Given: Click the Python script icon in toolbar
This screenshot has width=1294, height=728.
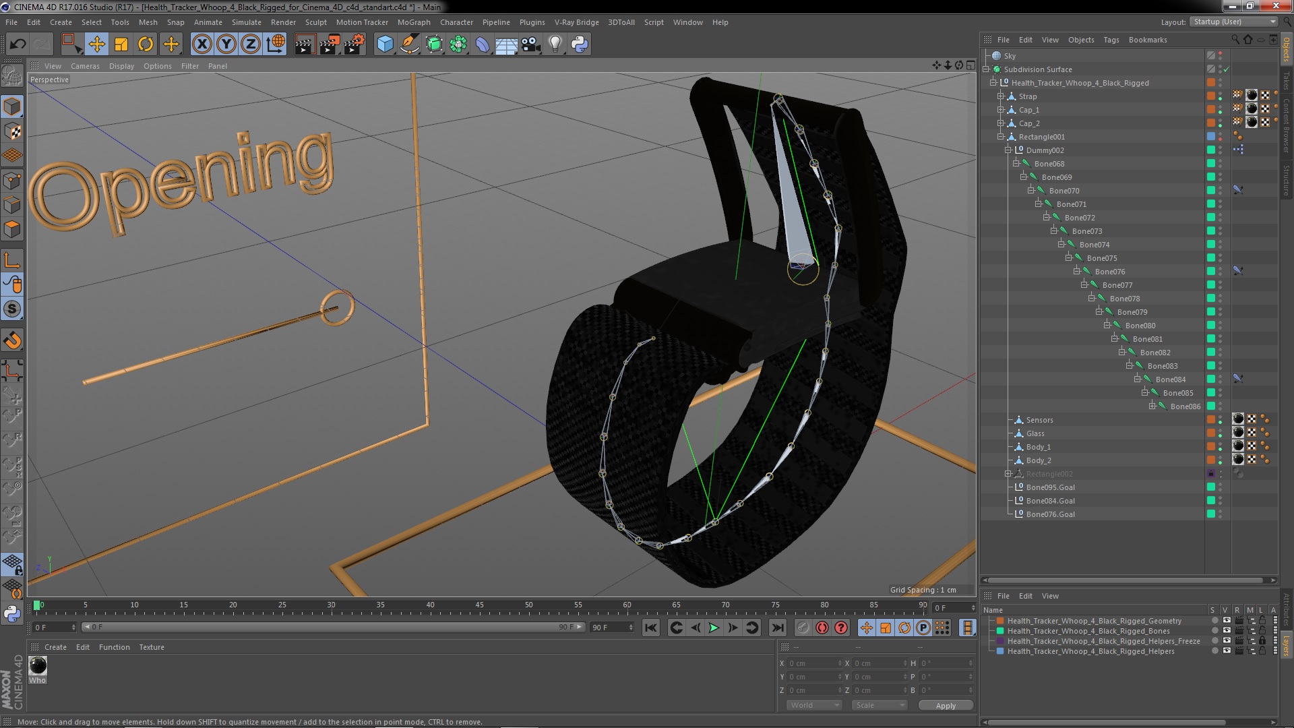Looking at the screenshot, I should [x=580, y=44].
